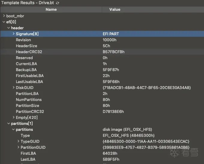Click the Value column header
This screenshot has height=164, width=204.
point(115,10)
